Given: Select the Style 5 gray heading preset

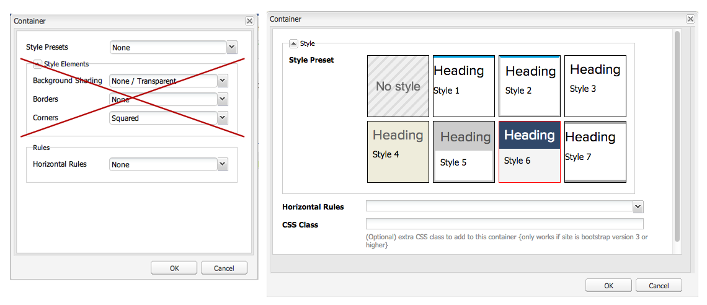Looking at the screenshot, I should (464, 152).
